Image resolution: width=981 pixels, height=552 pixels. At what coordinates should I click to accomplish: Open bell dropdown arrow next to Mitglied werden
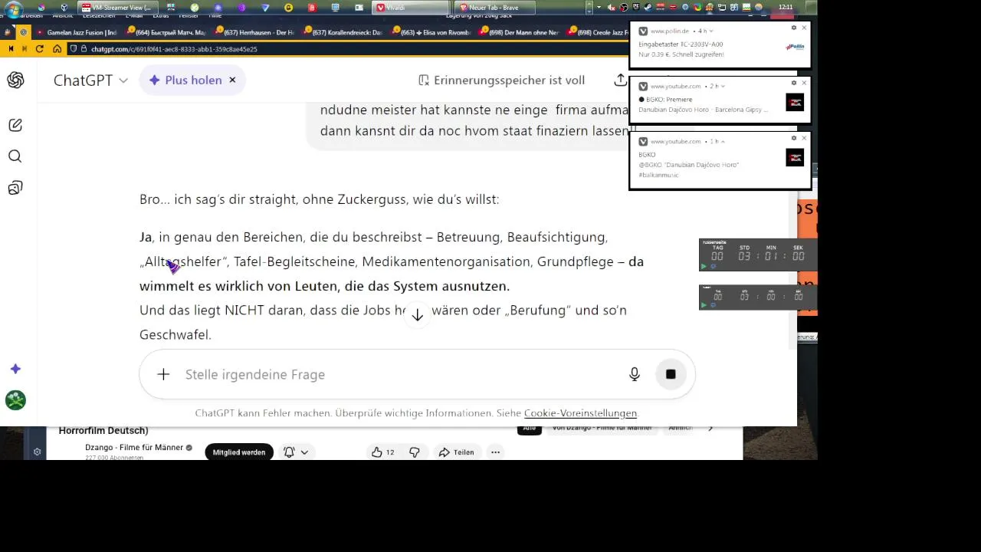pos(304,452)
